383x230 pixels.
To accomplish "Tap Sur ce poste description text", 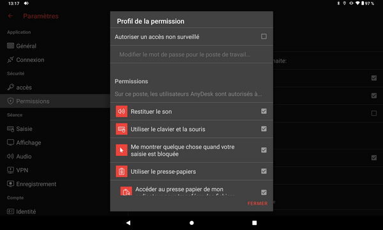I will tap(188, 94).
